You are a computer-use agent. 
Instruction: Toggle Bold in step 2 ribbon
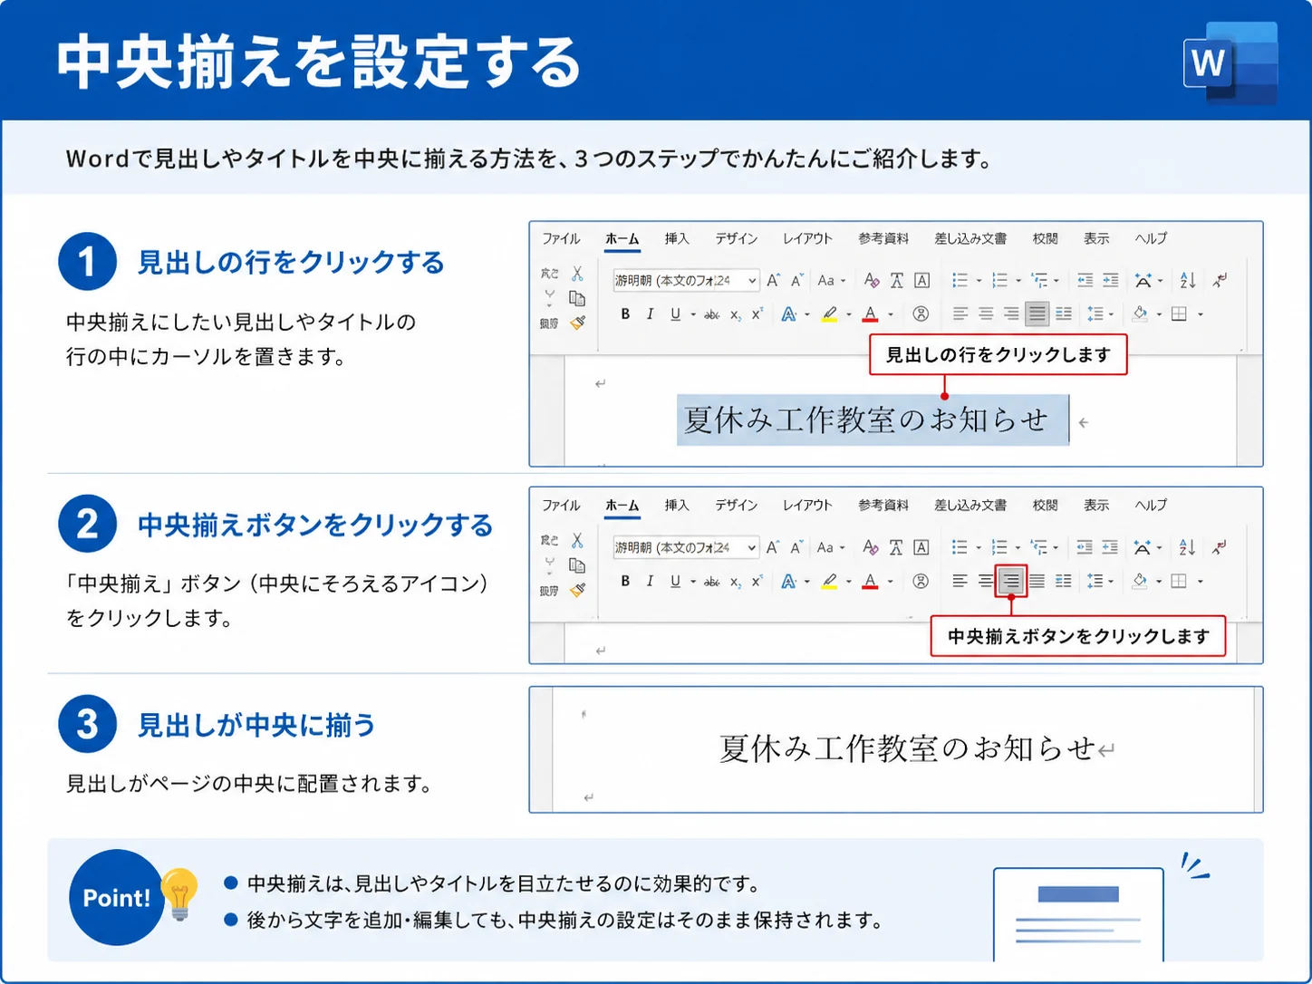(x=625, y=581)
